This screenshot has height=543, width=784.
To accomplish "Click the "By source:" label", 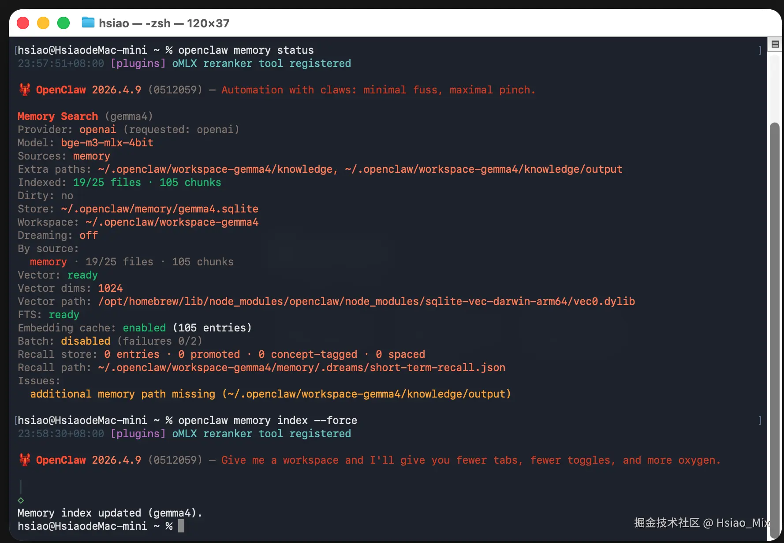I will 49,249.
